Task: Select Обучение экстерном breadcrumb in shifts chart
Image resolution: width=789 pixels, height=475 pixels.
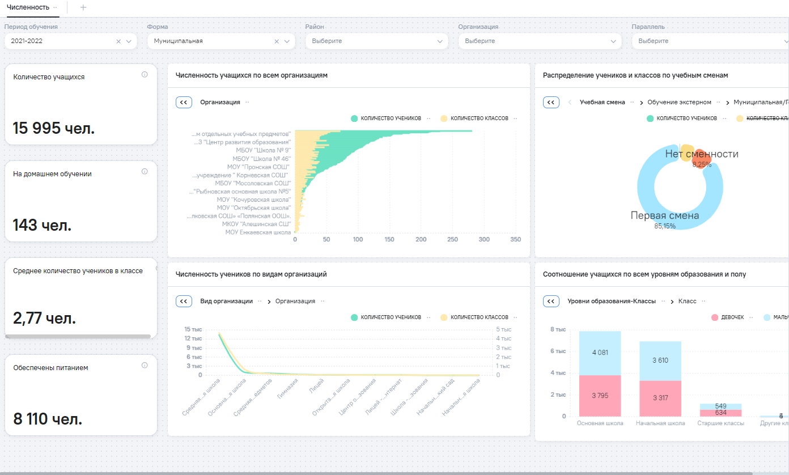Action: (x=679, y=102)
